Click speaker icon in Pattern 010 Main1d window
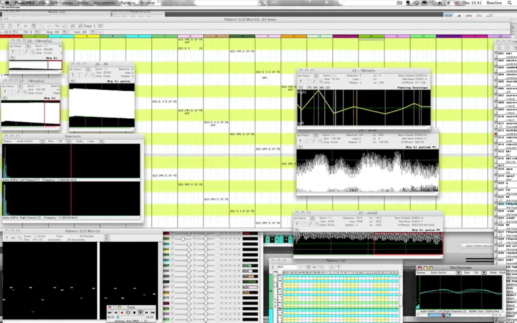 13,238
